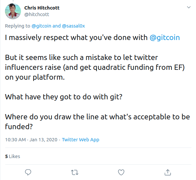Click the retweet arrows icon
The height and width of the screenshot is (180, 196).
[x=75, y=172]
